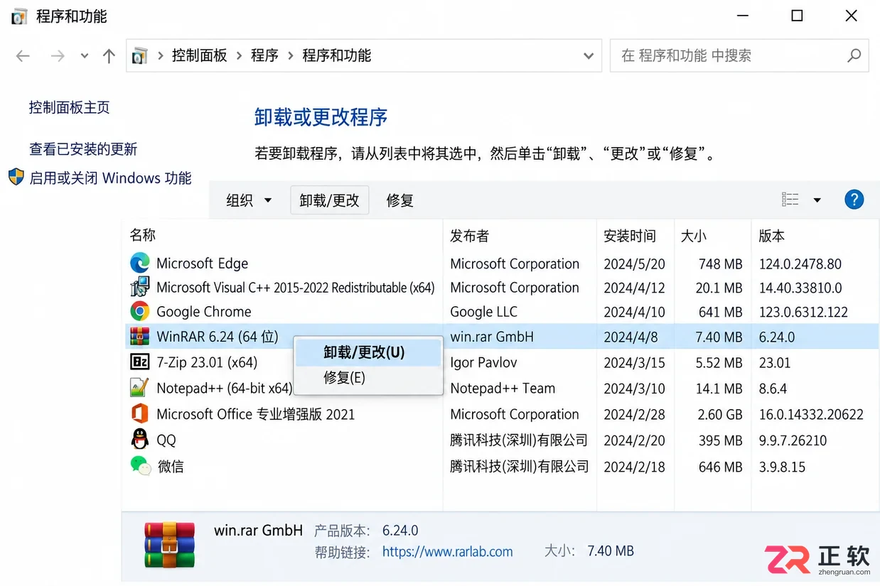Choose 修复(E) in the context menu
The width and height of the screenshot is (880, 586).
click(368, 377)
